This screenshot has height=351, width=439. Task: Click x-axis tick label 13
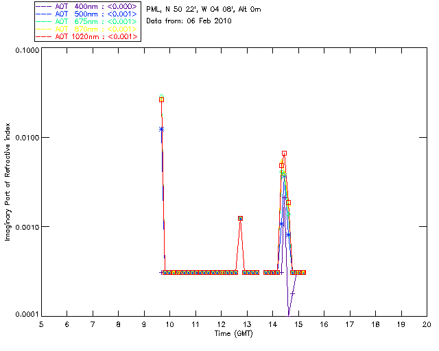(247, 324)
